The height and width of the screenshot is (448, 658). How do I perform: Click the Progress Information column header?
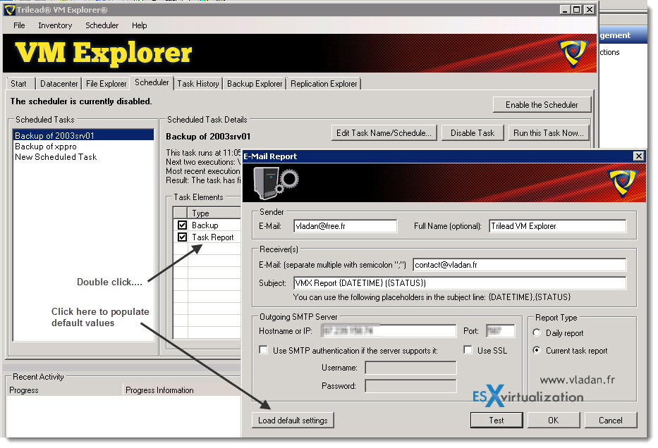tap(182, 390)
